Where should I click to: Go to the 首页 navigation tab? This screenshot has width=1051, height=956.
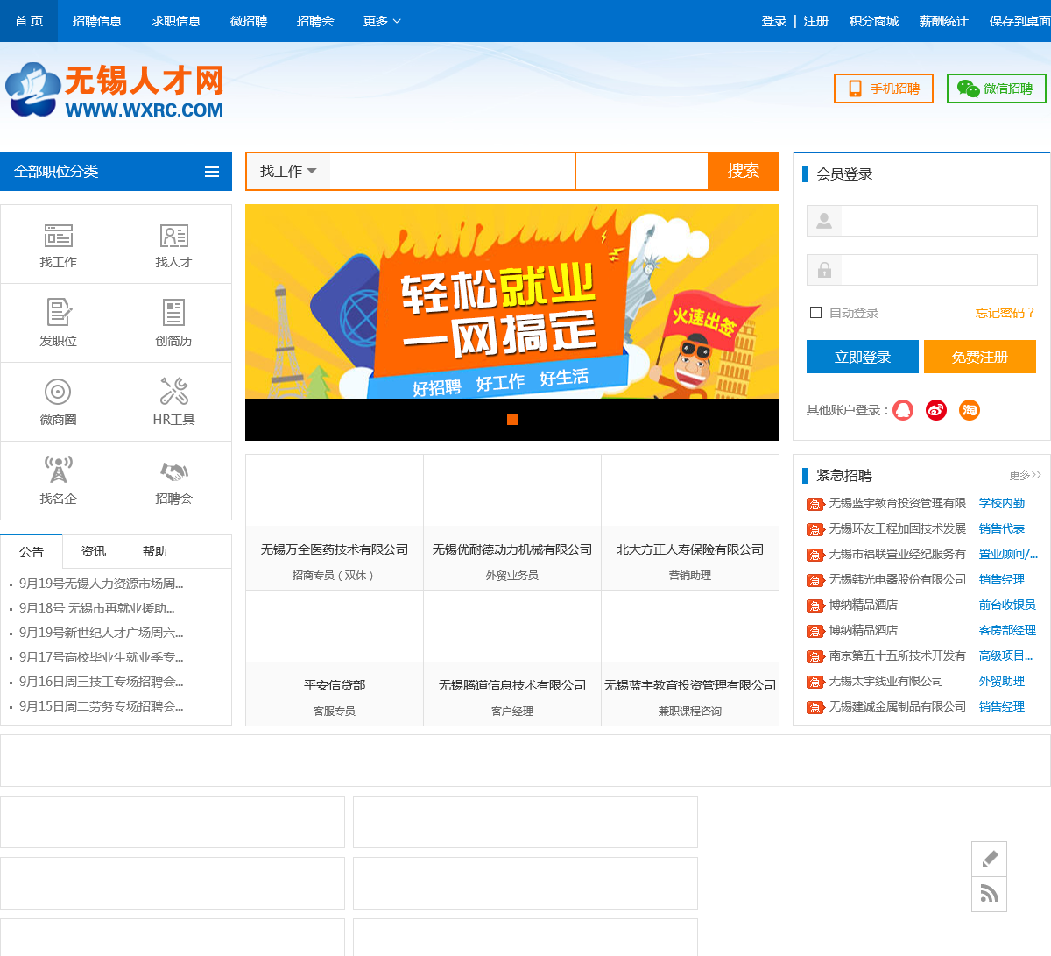pyautogui.click(x=29, y=21)
